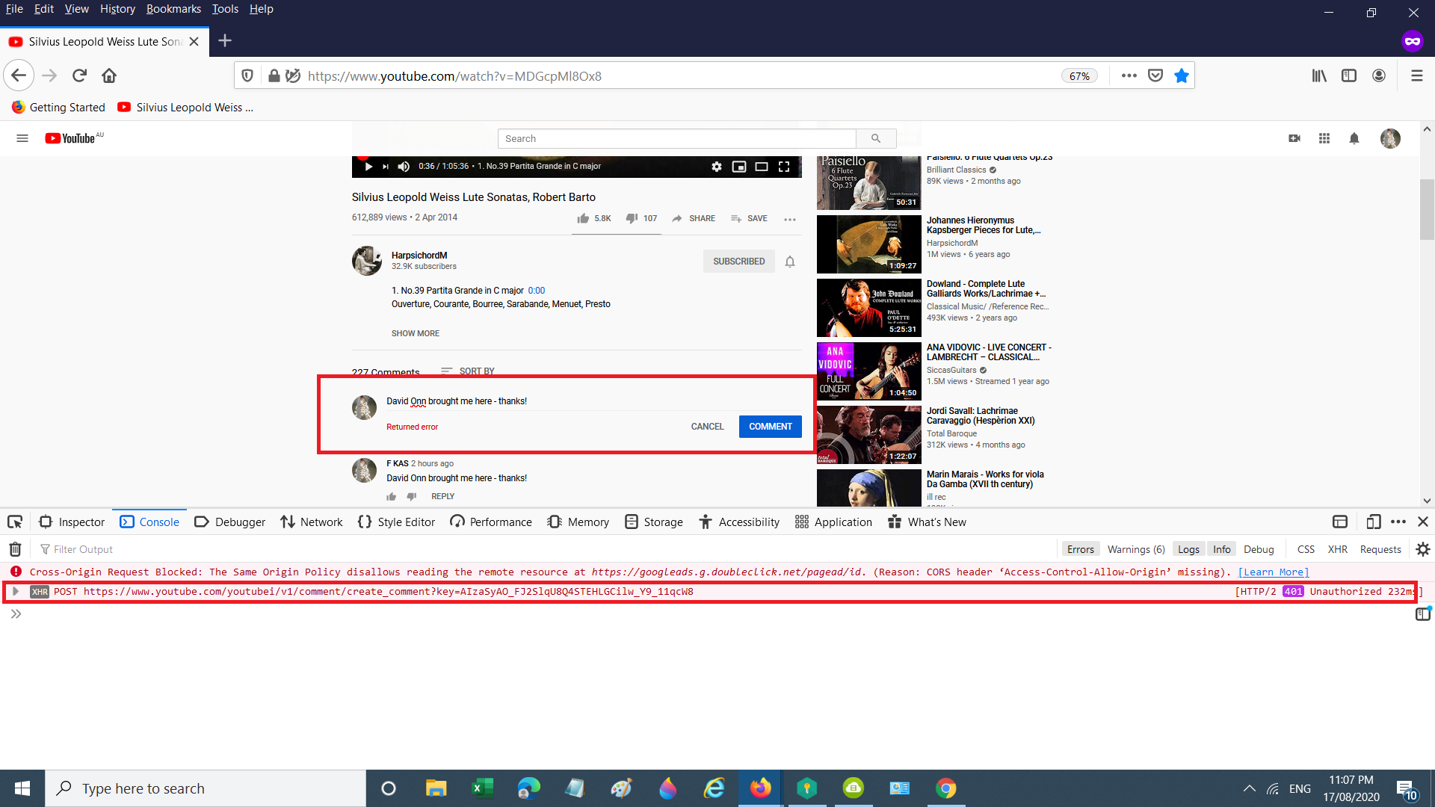1435x807 pixels.
Task: Open Firefox account icon
Action: 1379,75
